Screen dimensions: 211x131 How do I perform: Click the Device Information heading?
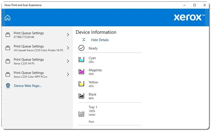point(96,32)
